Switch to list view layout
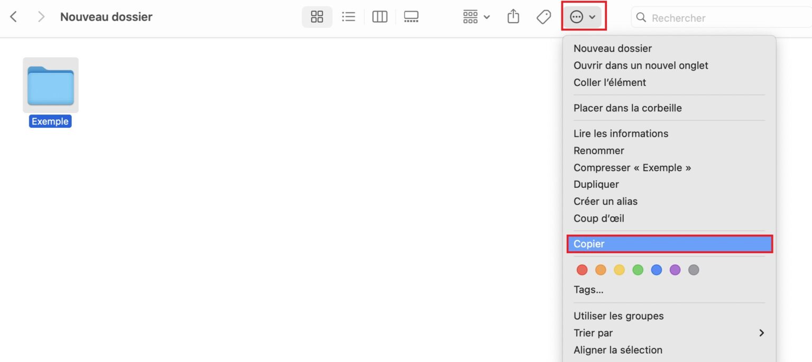 point(348,16)
